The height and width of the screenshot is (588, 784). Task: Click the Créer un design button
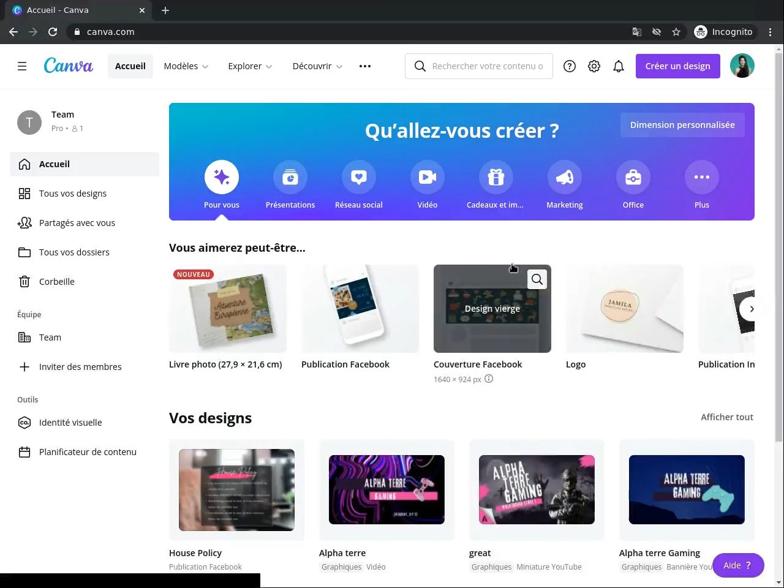pos(678,66)
